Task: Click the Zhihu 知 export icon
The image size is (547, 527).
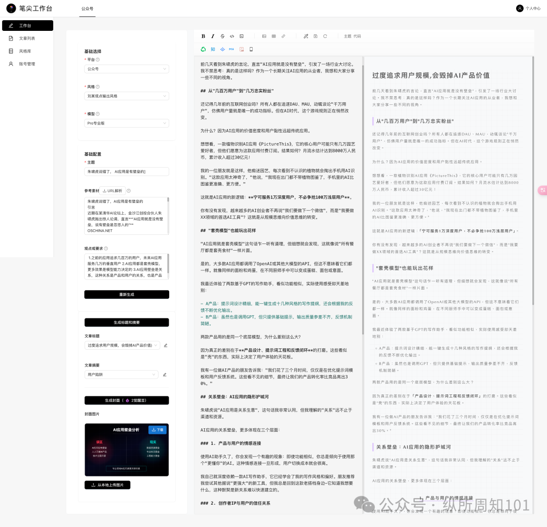Action: (213, 49)
